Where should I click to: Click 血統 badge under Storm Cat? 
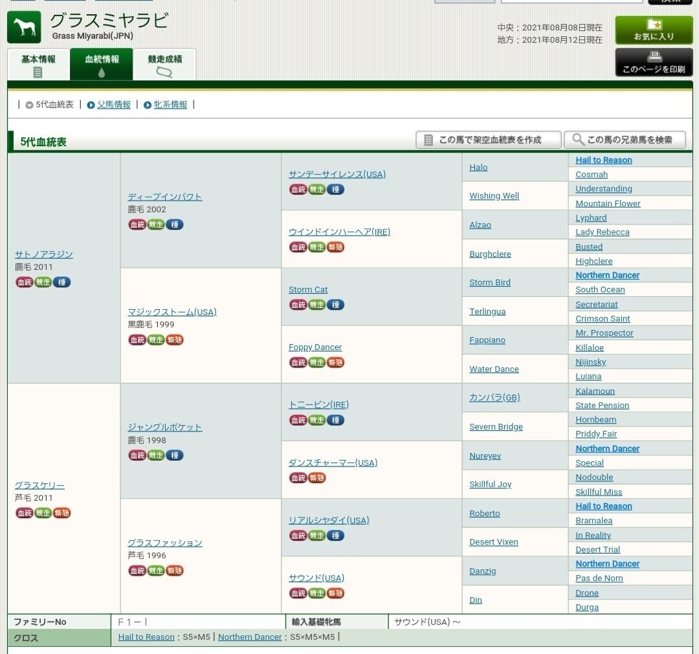click(298, 305)
